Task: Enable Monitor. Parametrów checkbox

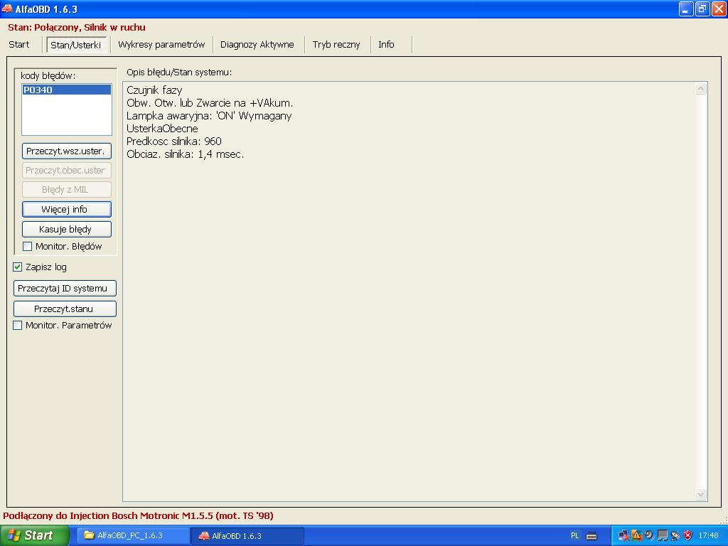Action: click(x=18, y=326)
